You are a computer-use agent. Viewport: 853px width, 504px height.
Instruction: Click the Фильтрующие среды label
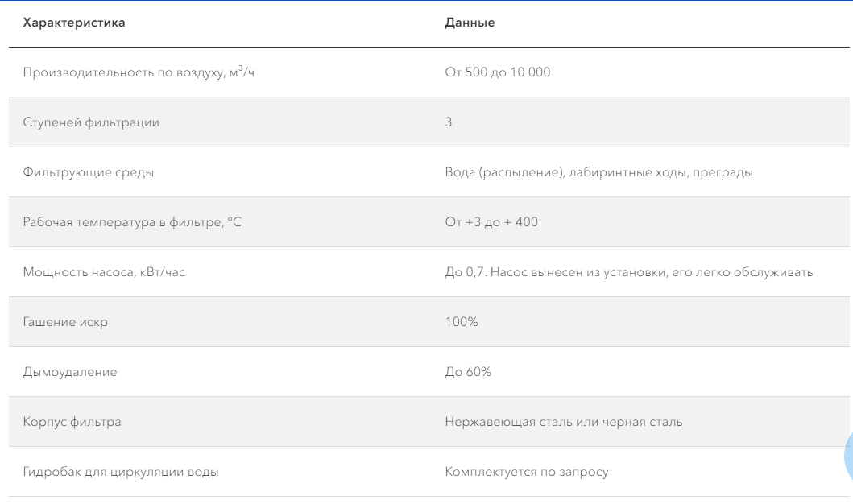[x=88, y=172]
